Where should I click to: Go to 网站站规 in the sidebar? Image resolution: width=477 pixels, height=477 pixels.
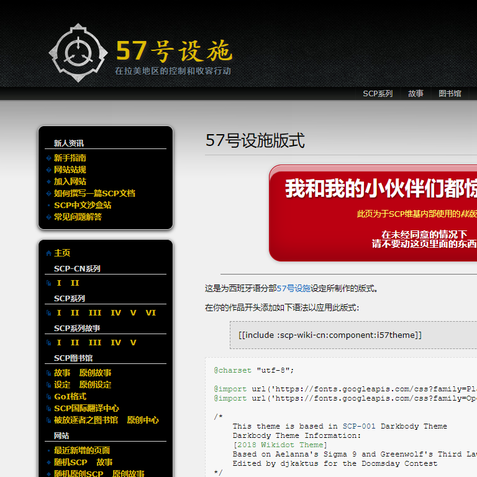point(70,170)
